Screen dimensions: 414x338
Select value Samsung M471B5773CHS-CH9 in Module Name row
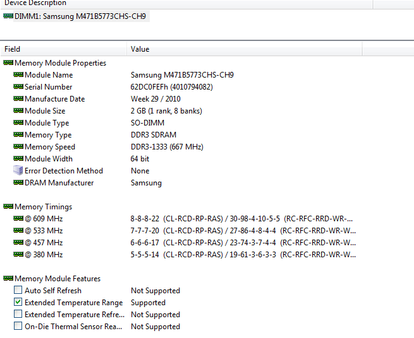point(182,75)
